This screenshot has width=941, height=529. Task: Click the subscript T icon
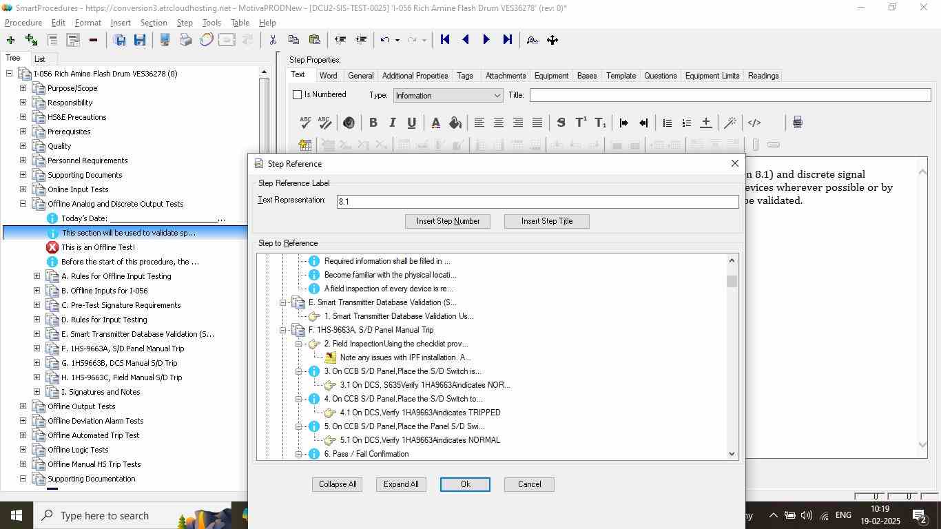pos(600,123)
